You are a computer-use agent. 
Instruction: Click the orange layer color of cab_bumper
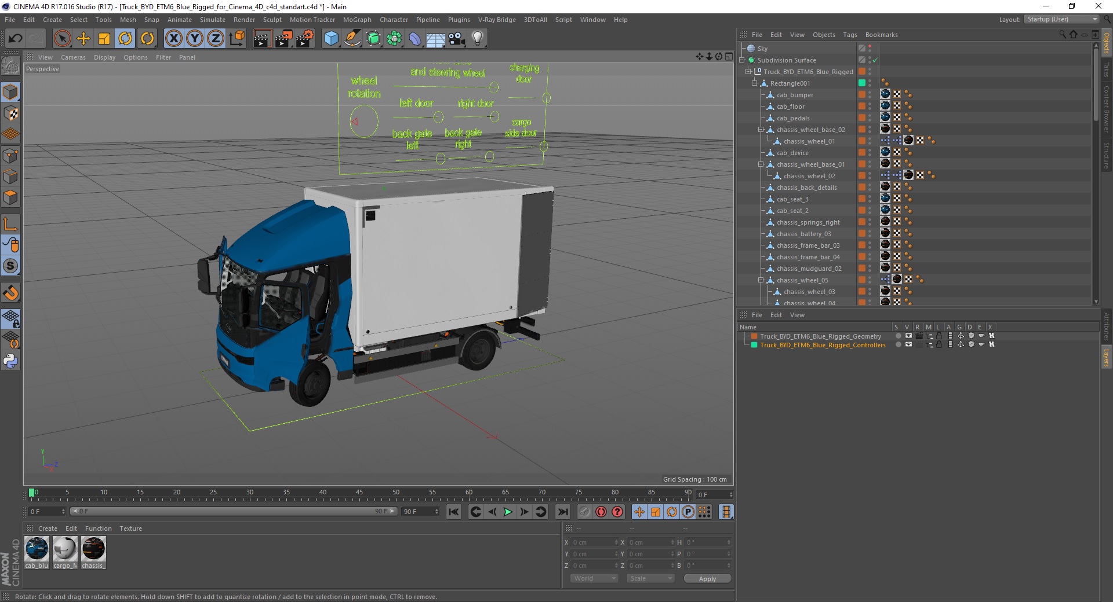(x=862, y=94)
